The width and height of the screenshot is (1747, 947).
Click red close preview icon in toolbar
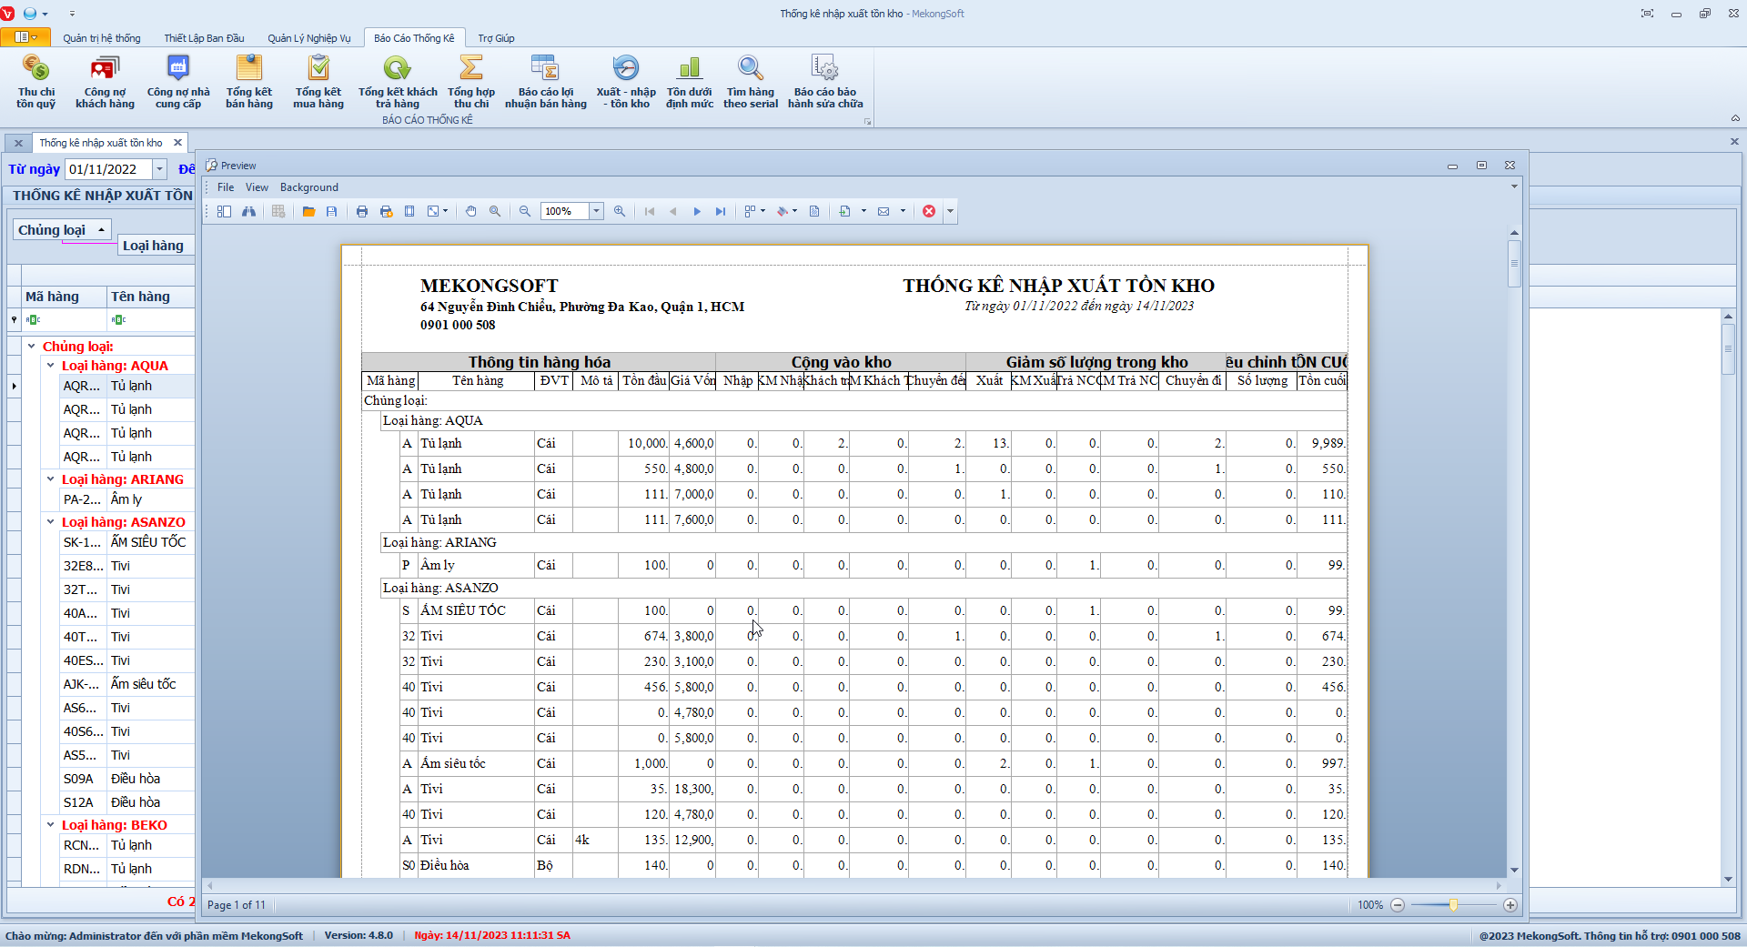[929, 211]
